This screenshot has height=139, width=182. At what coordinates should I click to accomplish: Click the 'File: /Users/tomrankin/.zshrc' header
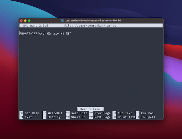tap(90, 26)
